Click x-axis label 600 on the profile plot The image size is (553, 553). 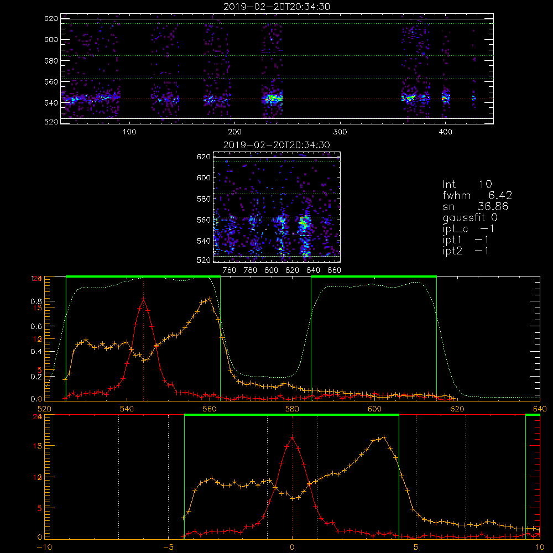click(x=374, y=409)
